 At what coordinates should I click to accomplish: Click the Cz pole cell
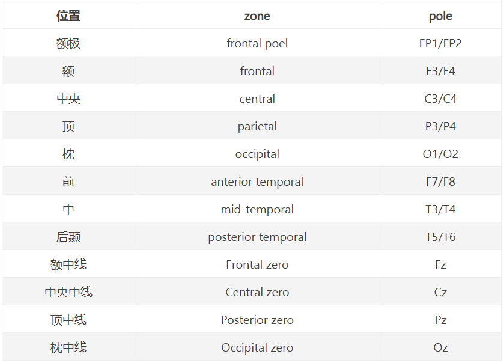click(x=440, y=292)
